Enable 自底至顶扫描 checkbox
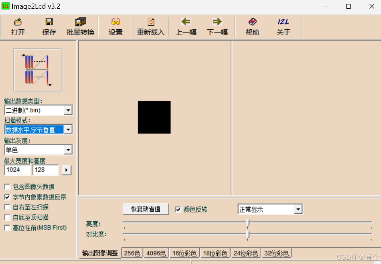Viewport: 381px width, 264px height. (7, 217)
